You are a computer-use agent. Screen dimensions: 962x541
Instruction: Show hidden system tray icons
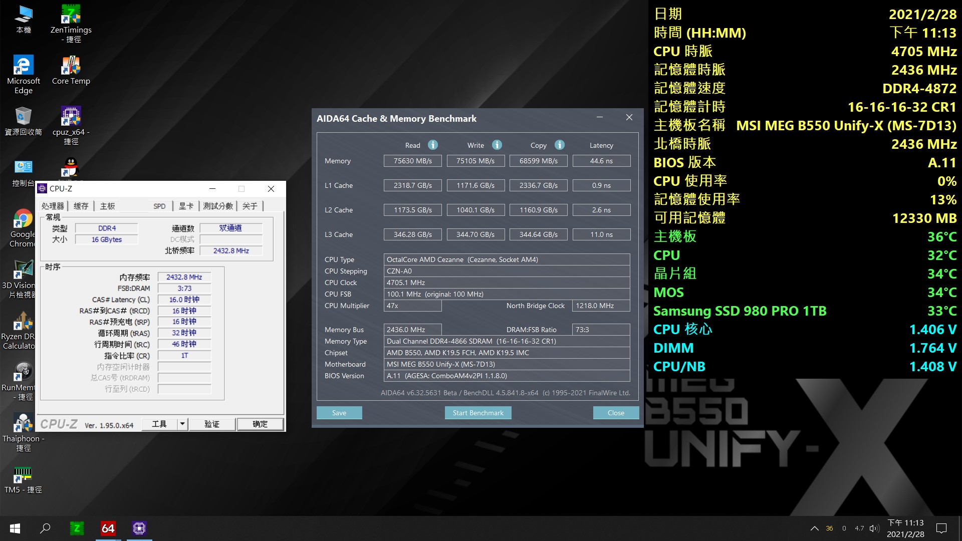point(815,528)
